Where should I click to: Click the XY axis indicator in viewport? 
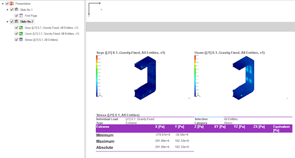click(95, 9)
